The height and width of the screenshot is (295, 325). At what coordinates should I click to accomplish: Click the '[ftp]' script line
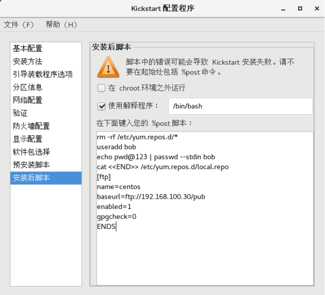[104, 177]
